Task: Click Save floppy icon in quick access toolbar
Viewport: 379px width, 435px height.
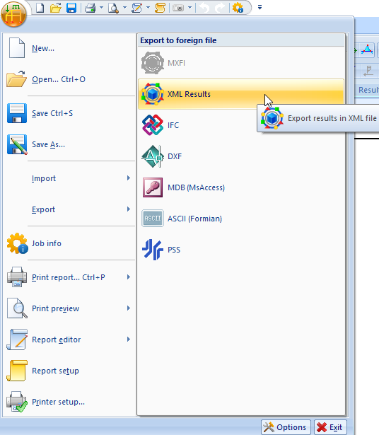Action: coord(71,8)
